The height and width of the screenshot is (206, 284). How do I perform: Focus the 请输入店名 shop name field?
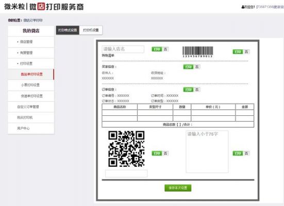[x=123, y=49]
